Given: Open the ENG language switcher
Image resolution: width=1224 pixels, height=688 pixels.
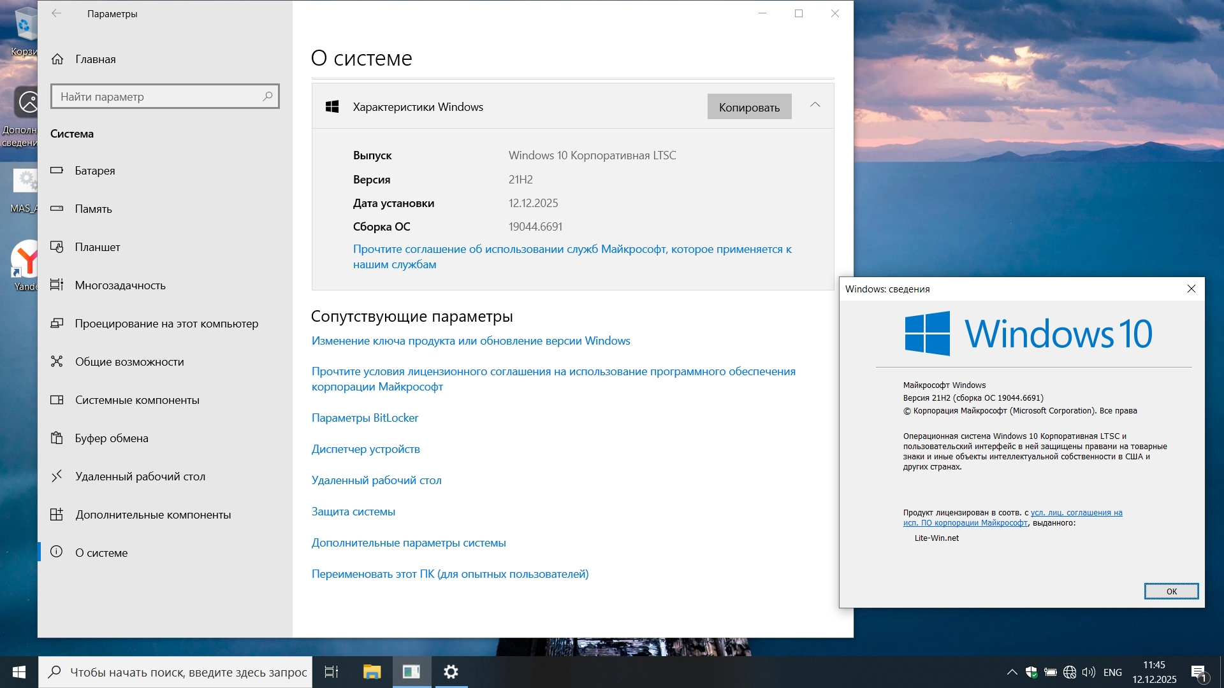Looking at the screenshot, I should pos(1112,672).
